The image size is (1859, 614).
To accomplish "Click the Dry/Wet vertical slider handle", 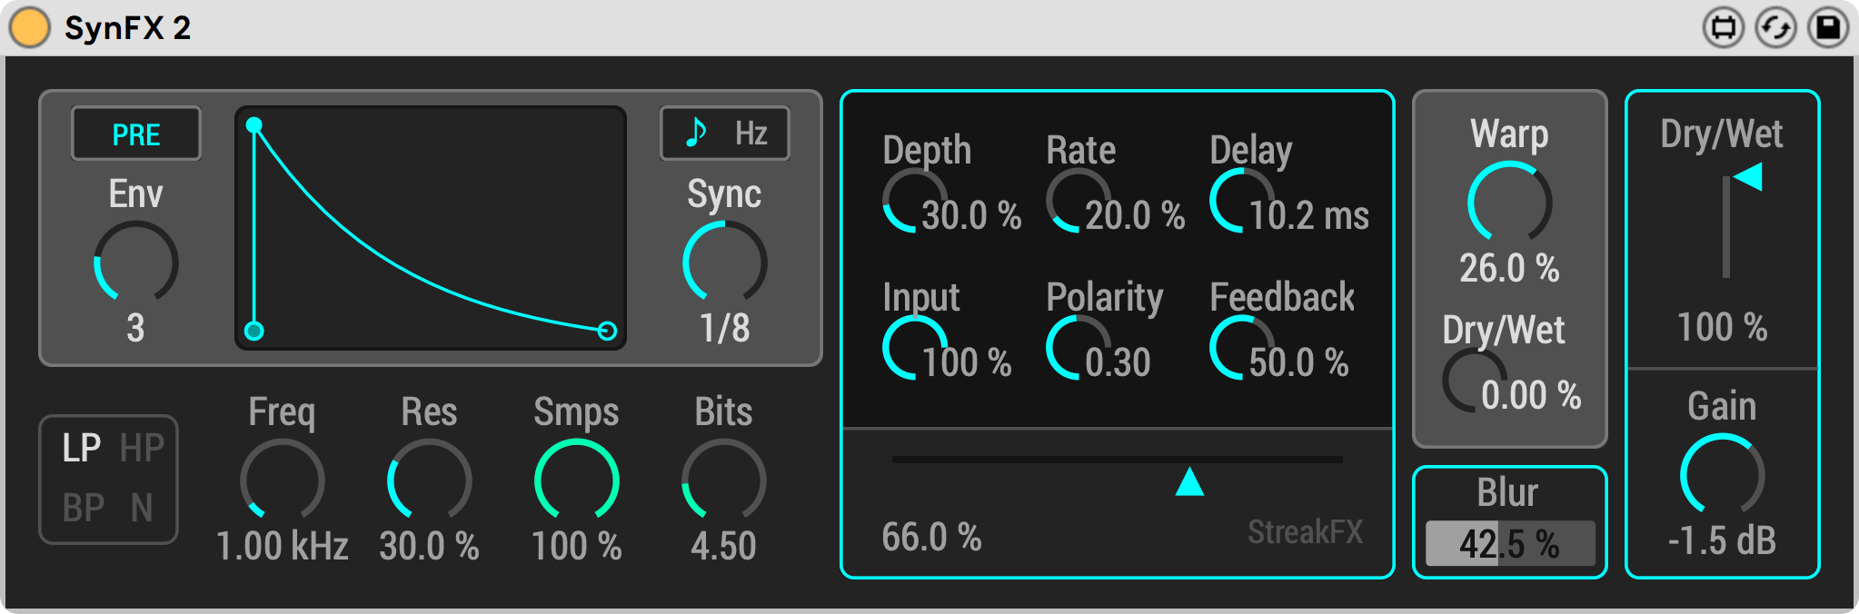I will point(1748,177).
